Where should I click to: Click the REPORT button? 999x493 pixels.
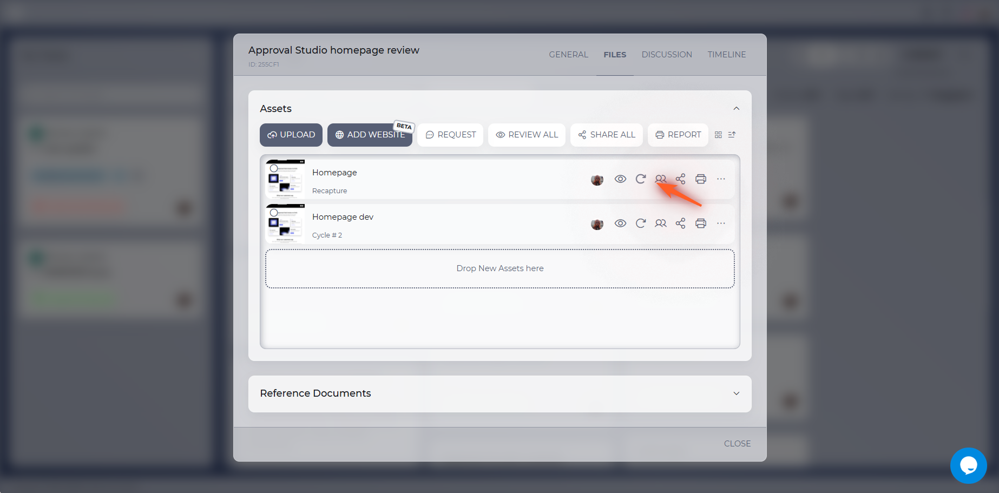tap(678, 135)
